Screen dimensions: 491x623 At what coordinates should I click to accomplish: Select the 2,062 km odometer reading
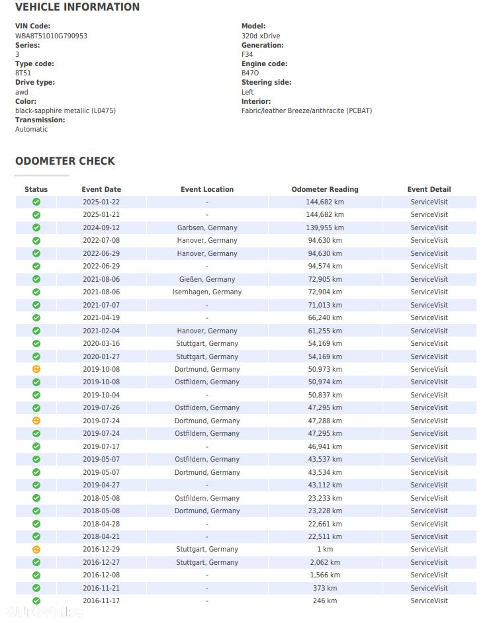[325, 562]
